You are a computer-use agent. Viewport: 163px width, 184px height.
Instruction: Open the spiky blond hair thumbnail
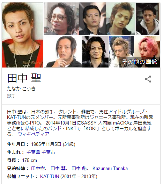(x=121, y=52)
